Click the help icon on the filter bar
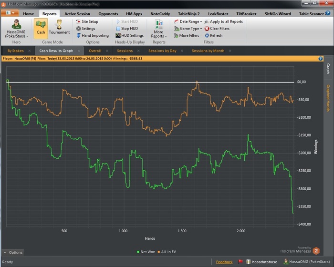334x267 pixels. [x=321, y=59]
